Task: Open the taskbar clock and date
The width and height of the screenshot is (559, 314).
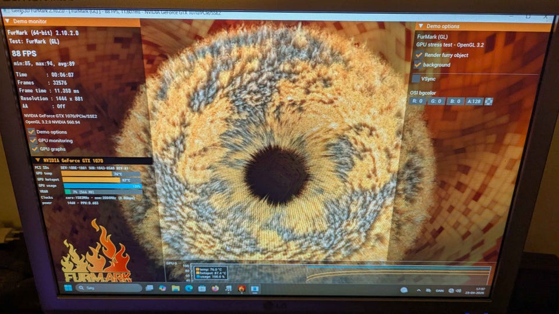Action: coord(476,291)
